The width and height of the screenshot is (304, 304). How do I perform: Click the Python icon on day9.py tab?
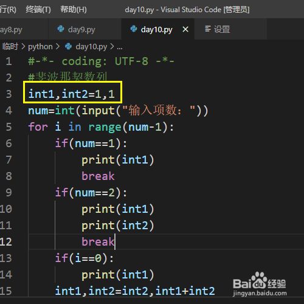[61, 29]
